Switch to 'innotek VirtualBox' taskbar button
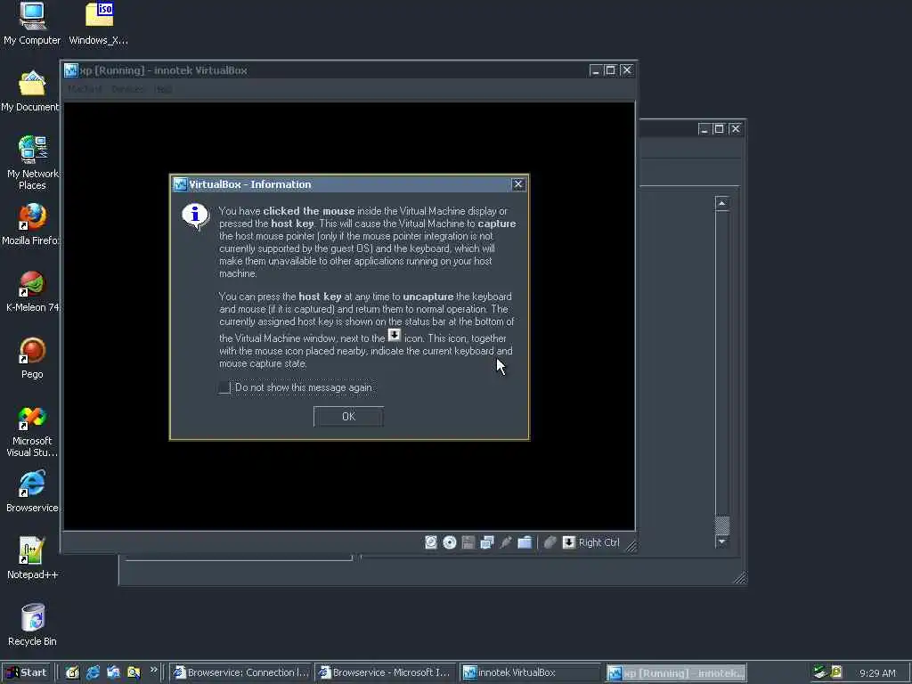 [x=531, y=672]
